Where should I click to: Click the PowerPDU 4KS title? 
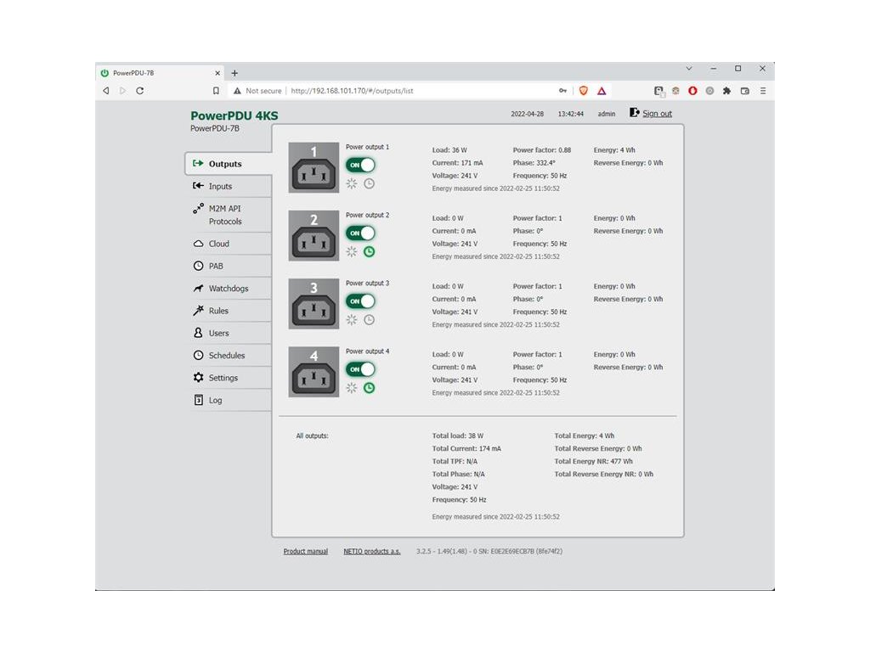[x=234, y=115]
